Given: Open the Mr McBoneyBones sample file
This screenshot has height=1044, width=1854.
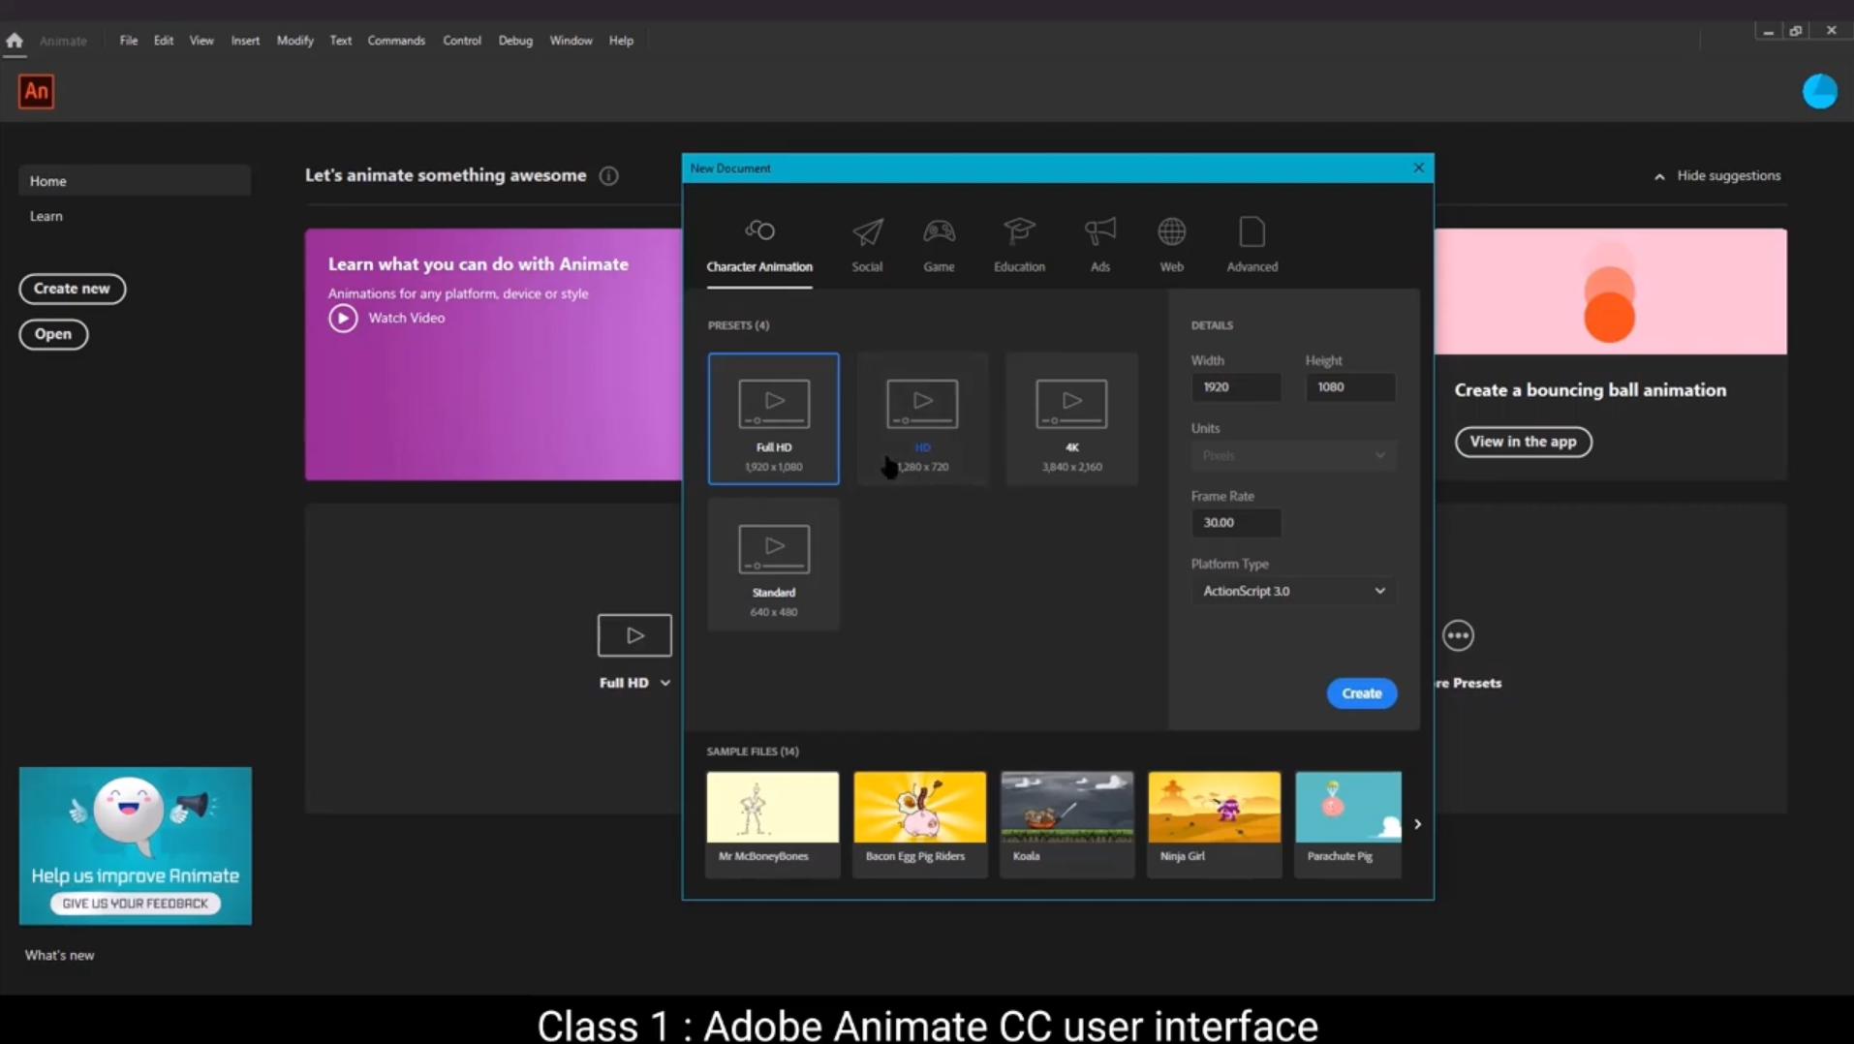Looking at the screenshot, I should 772,823.
